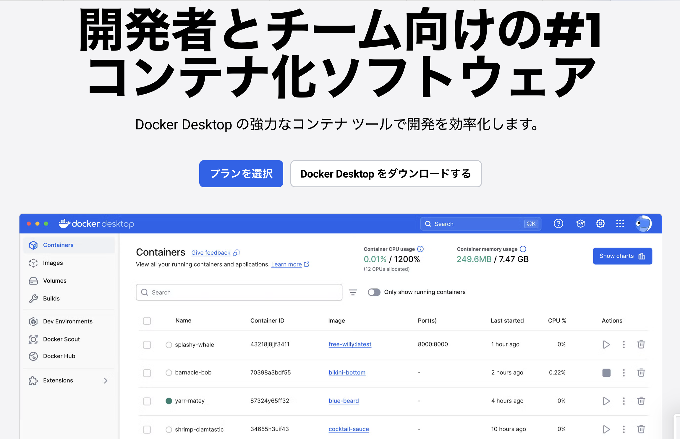Open the Learn more link
The image size is (680, 439).
286,264
